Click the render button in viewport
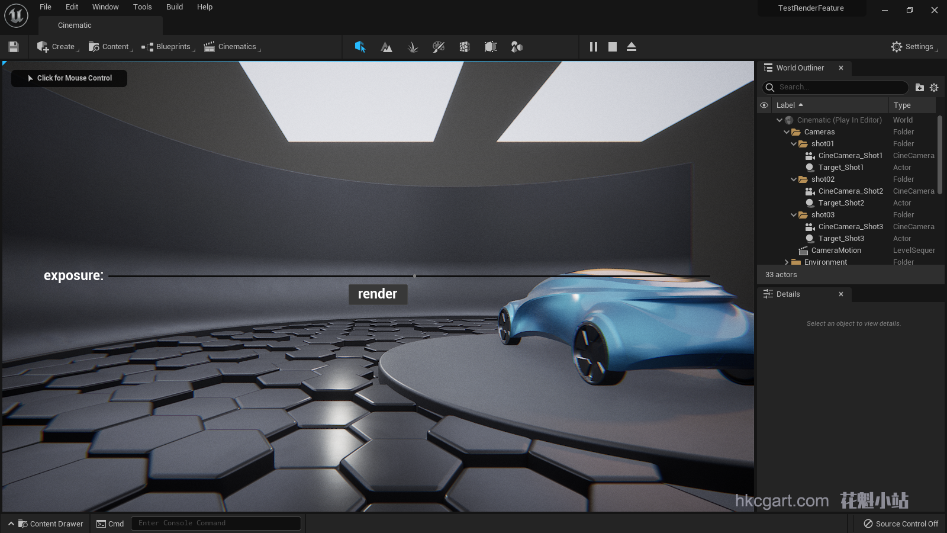The height and width of the screenshot is (533, 947). tap(378, 294)
